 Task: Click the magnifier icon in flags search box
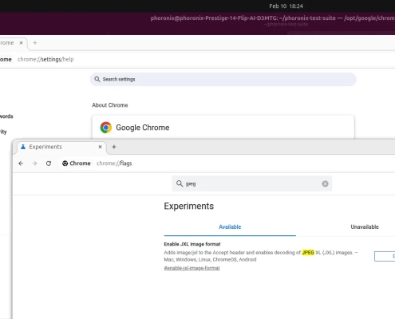[x=180, y=183]
